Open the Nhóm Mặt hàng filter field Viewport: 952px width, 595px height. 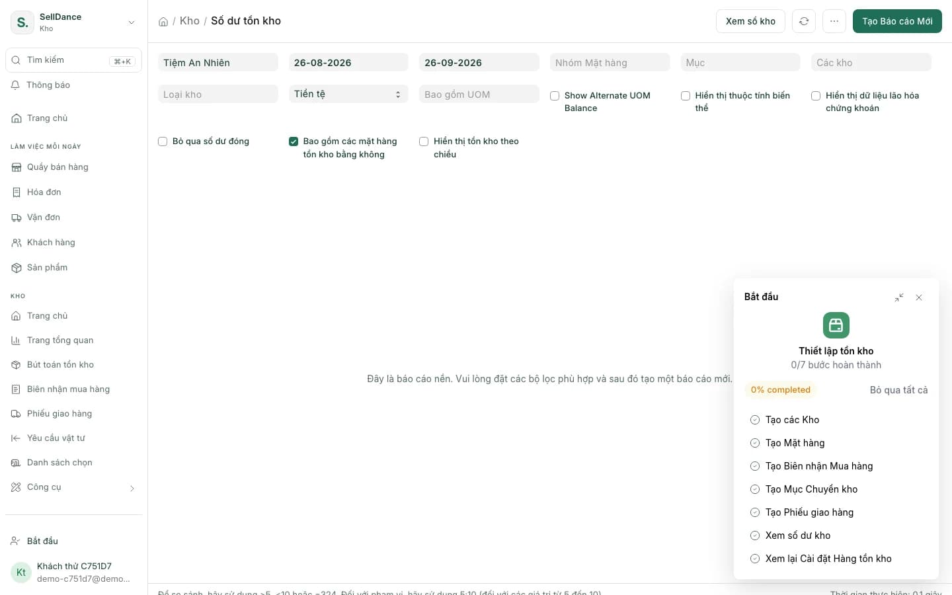coord(610,63)
